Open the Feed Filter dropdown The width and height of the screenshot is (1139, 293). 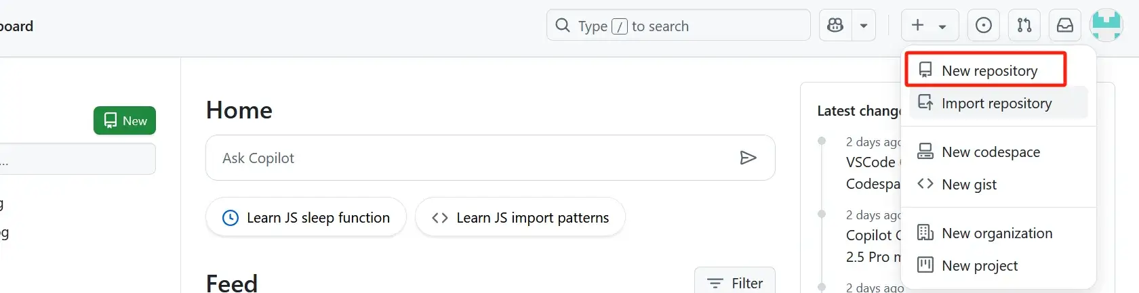click(x=735, y=283)
